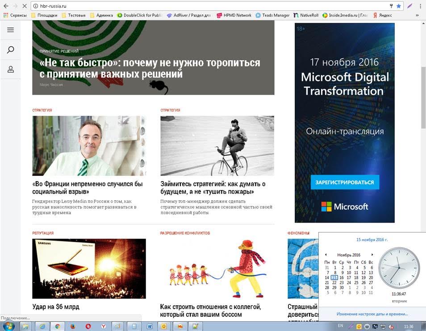This screenshot has width=426, height=331.
Task: Switch to Chrome in the taskbar
Action: (x=57, y=327)
